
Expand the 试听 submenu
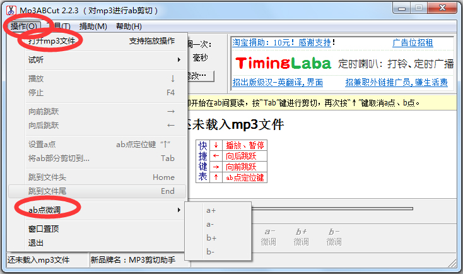pos(97,60)
